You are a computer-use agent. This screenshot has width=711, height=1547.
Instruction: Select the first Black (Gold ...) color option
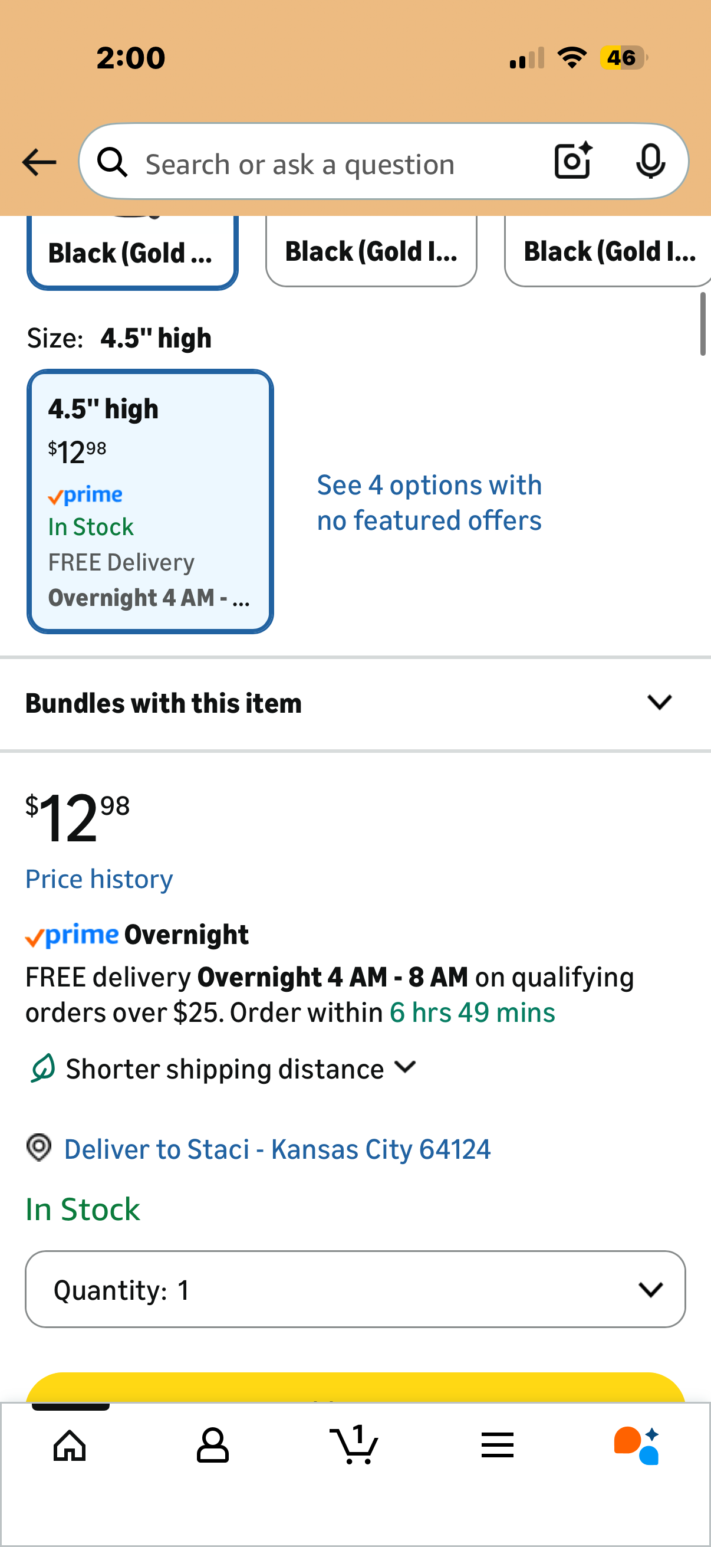coord(133,253)
